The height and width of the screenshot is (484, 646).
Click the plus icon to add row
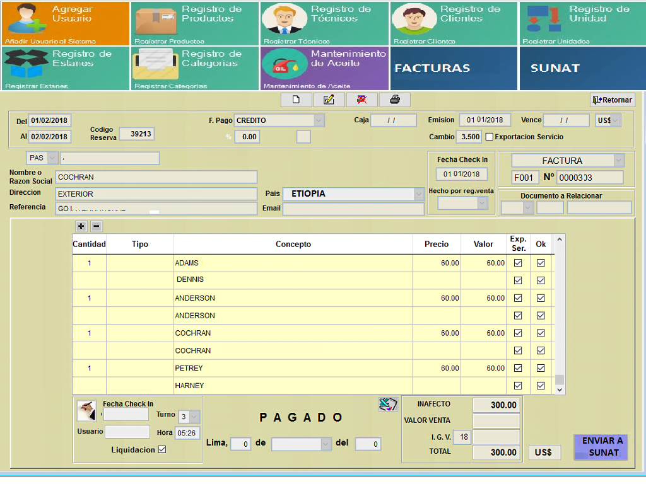pos(81,226)
